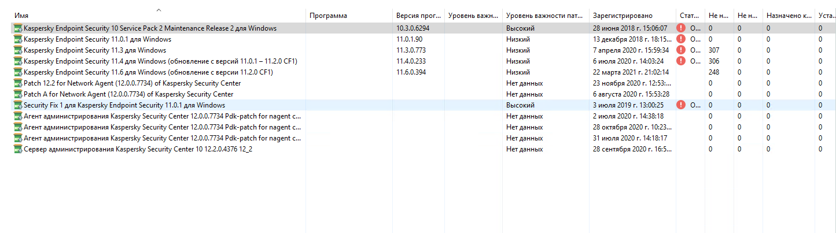Click date 7 апреля 2020 г. 15:59:34

coord(631,50)
